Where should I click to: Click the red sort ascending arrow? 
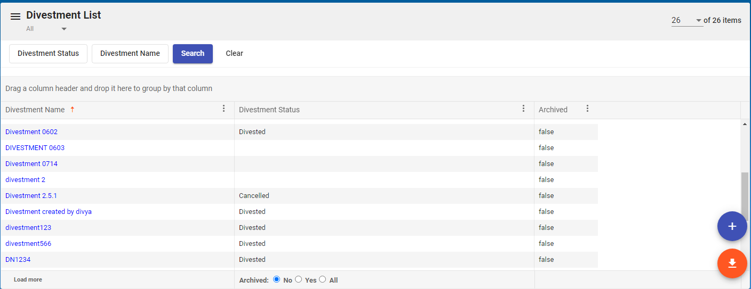73,110
